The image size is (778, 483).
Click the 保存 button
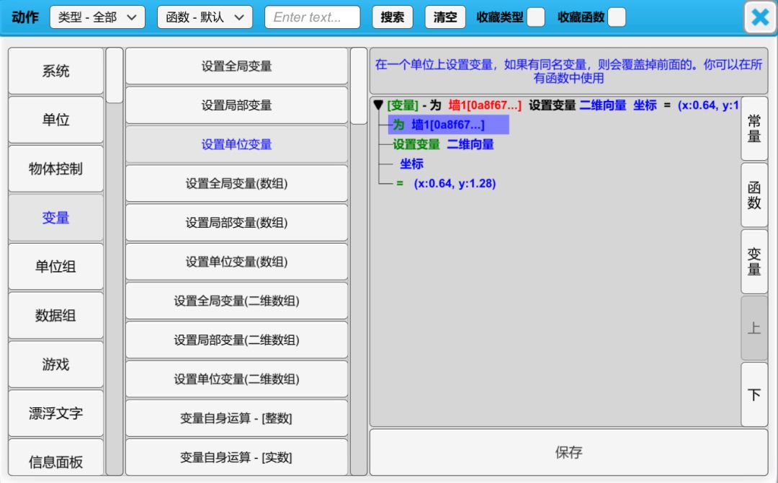(x=568, y=453)
